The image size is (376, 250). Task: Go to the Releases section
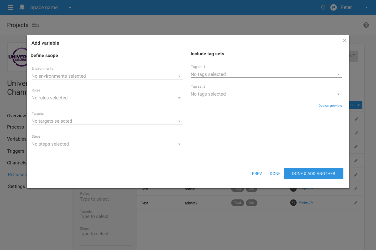tap(17, 174)
